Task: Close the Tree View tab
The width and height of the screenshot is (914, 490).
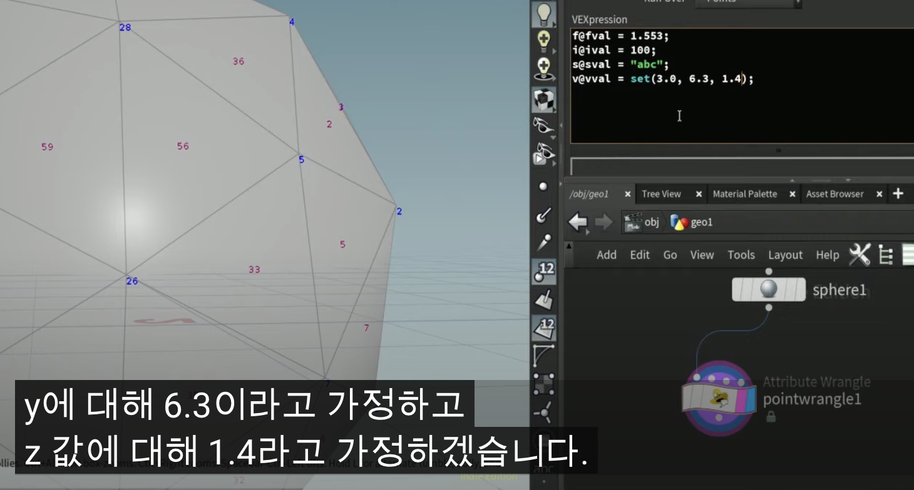Action: (699, 194)
